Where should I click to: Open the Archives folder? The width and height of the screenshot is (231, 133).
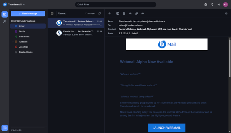pos(28,42)
